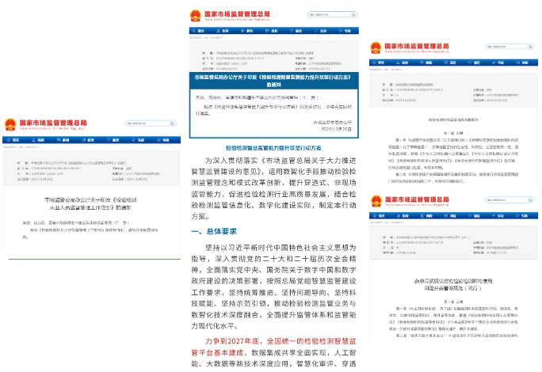Click 政务 in lower-right page nav bar

click(451, 215)
